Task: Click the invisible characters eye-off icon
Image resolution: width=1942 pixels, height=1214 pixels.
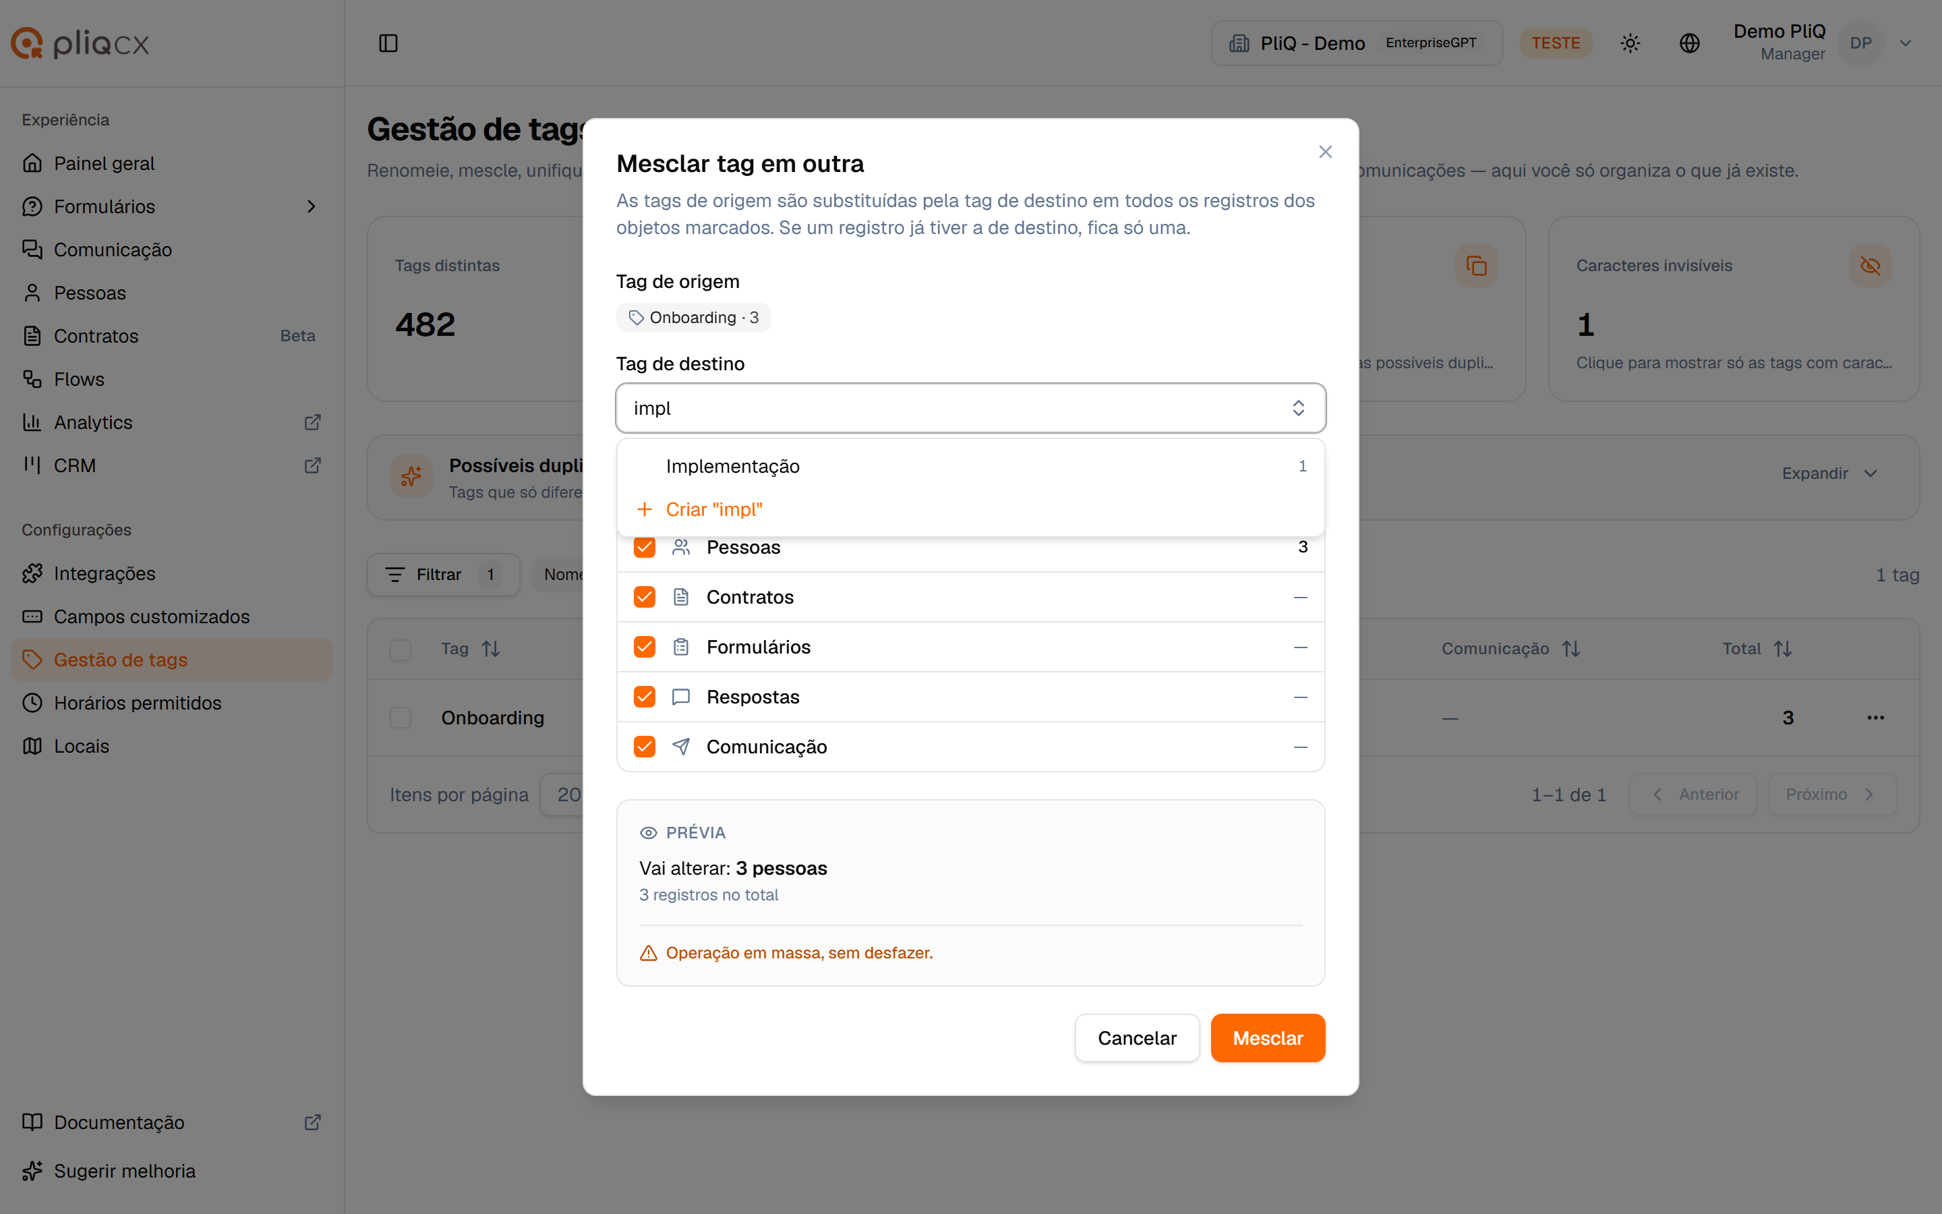Action: [x=1870, y=266]
